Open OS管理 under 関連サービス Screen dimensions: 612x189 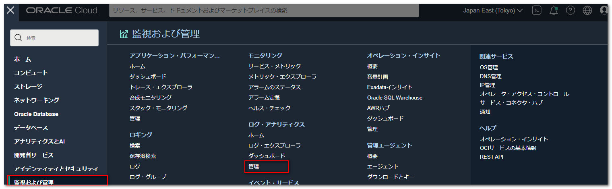[489, 67]
